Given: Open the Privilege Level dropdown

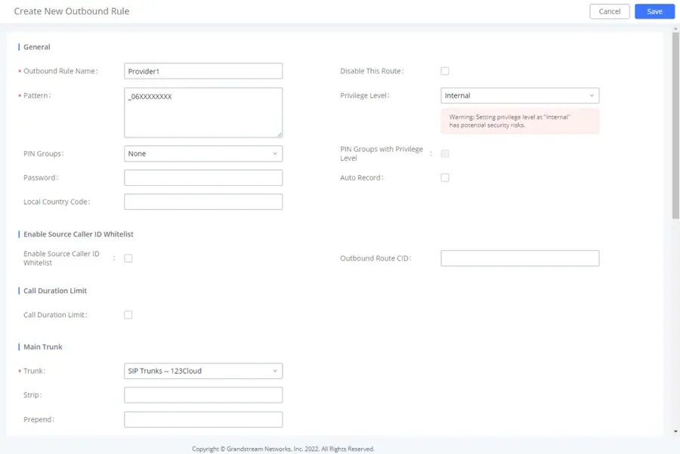Looking at the screenshot, I should pos(520,96).
